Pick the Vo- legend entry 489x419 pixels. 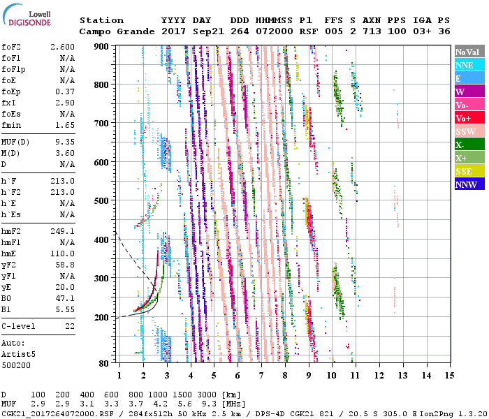pos(467,105)
